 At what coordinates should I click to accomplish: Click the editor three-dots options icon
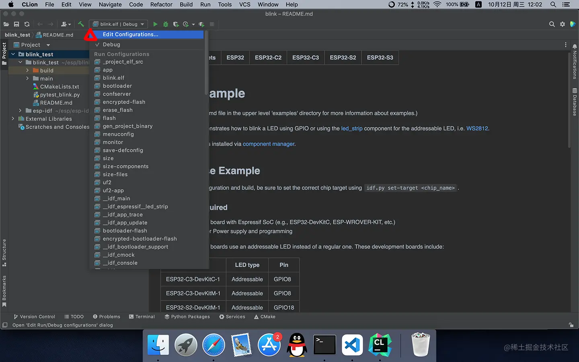(x=565, y=45)
